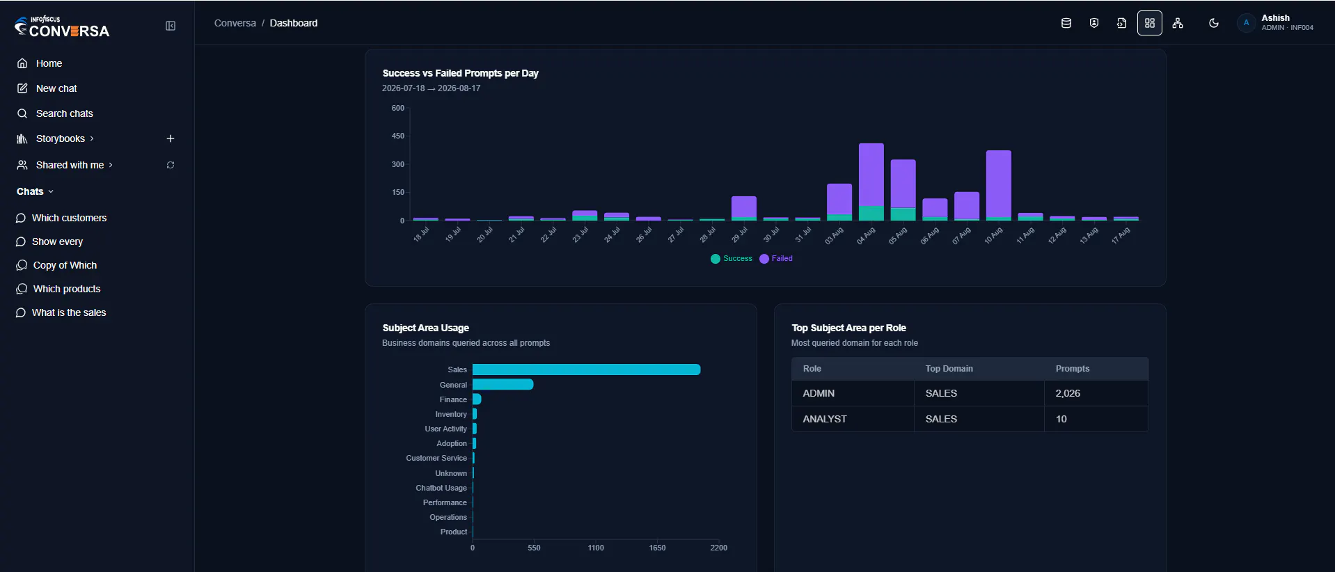This screenshot has width=1335, height=572.
Task: Click the 03 Aug bar in chart
Action: point(839,202)
